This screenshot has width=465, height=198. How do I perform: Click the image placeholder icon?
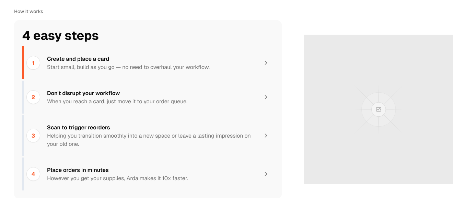coord(379,109)
